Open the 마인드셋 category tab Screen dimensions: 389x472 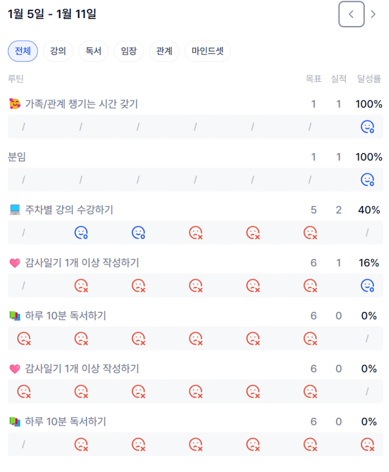coord(207,51)
